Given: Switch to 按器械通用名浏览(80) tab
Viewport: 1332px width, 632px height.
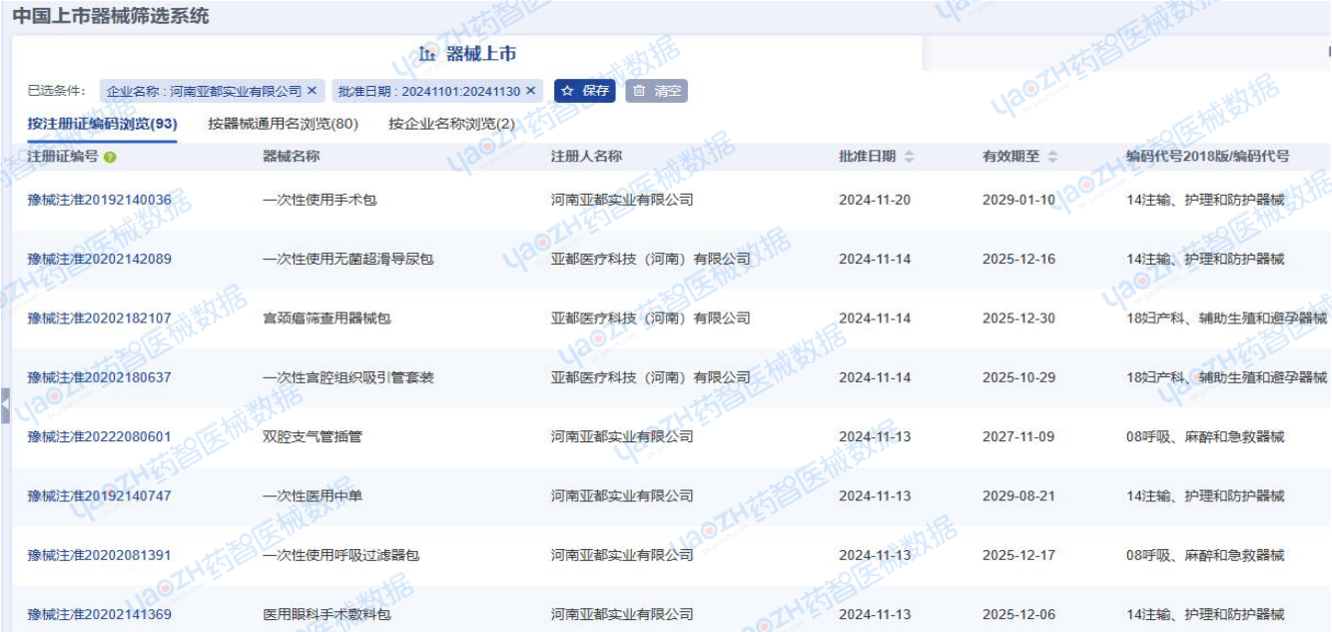Looking at the screenshot, I should [x=283, y=124].
